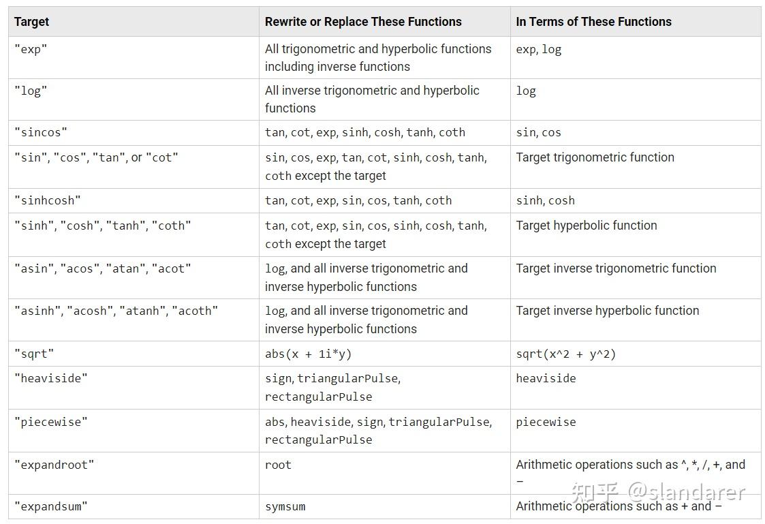Click the symsum function text
Viewport: 765px width, 524px height.
285,506
